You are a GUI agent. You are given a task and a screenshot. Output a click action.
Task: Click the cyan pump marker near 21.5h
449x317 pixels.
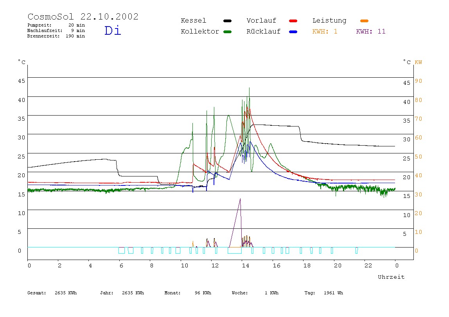pos(357,251)
